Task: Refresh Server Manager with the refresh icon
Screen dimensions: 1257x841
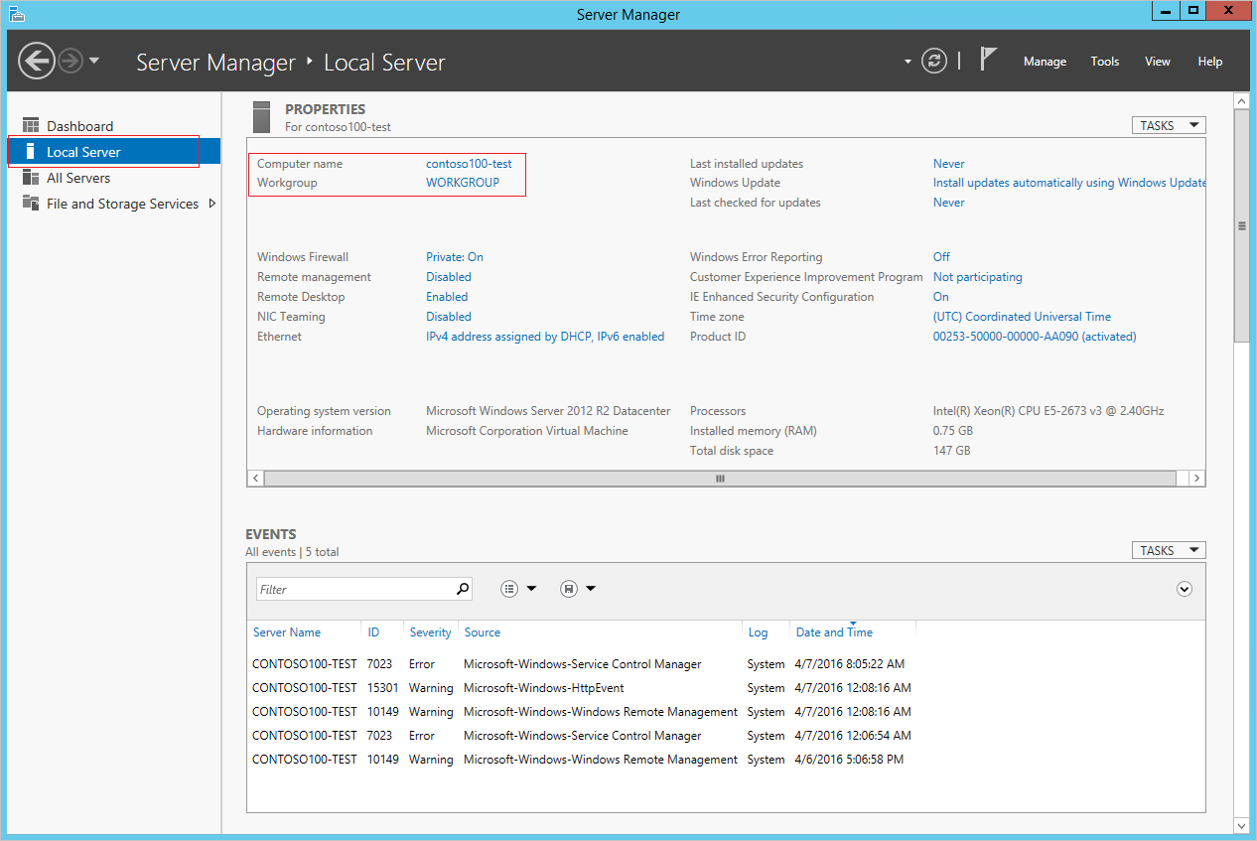Action: (934, 61)
